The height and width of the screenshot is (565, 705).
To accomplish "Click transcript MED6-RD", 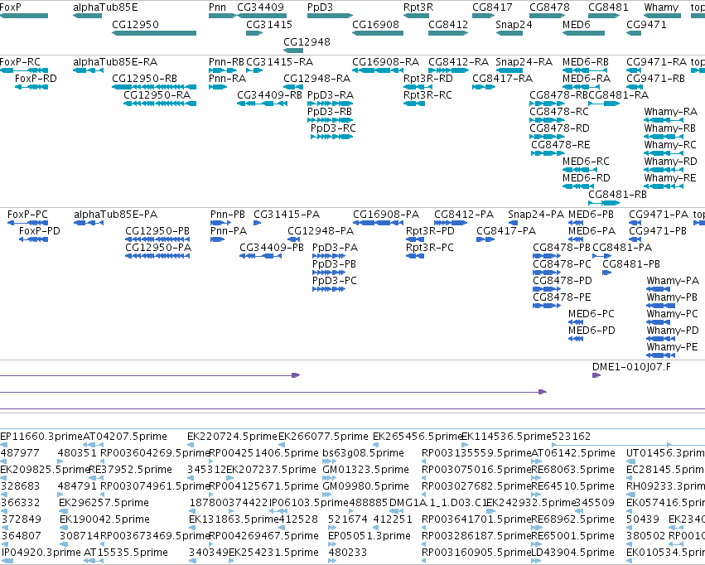I will coord(586,177).
